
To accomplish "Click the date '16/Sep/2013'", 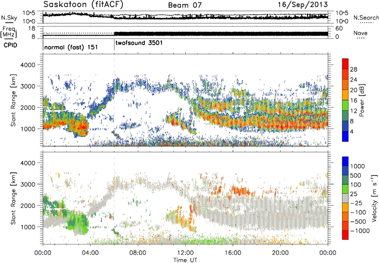I will tap(303, 4).
